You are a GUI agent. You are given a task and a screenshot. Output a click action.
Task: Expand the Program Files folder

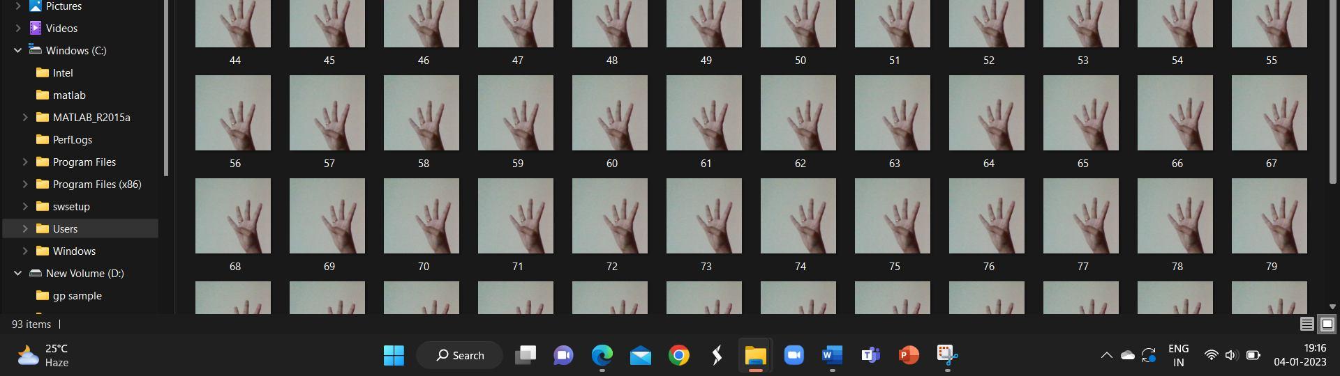tap(25, 162)
